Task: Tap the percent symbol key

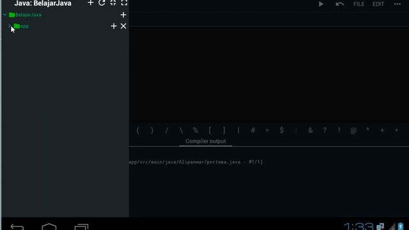Action: pyautogui.click(x=196, y=130)
